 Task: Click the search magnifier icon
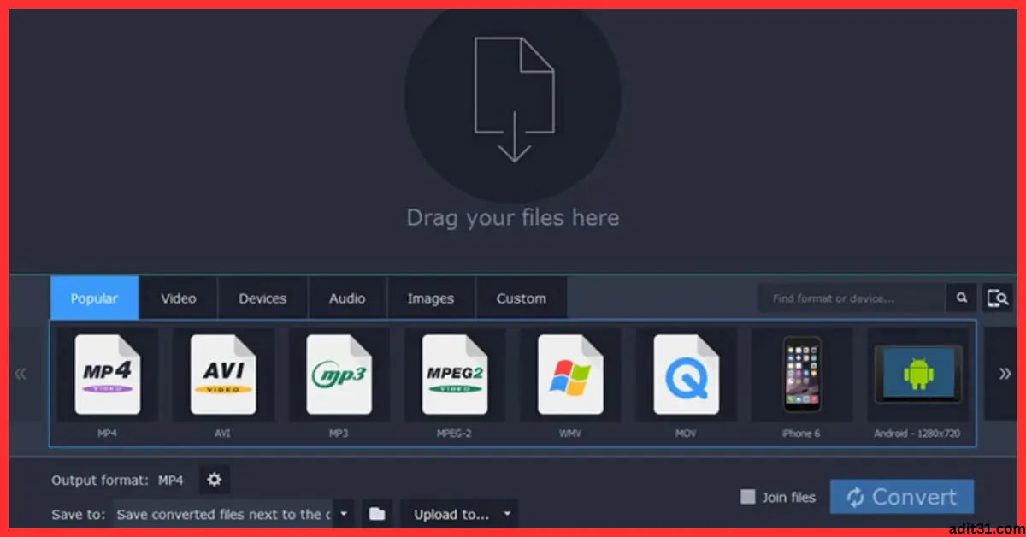(962, 298)
